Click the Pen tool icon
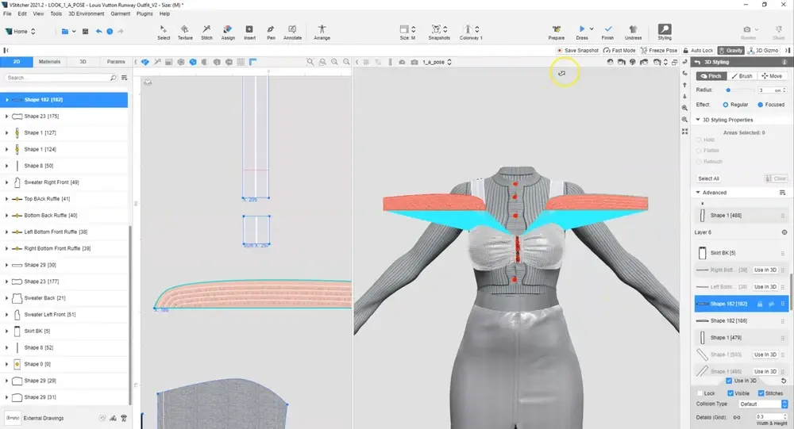 272,31
